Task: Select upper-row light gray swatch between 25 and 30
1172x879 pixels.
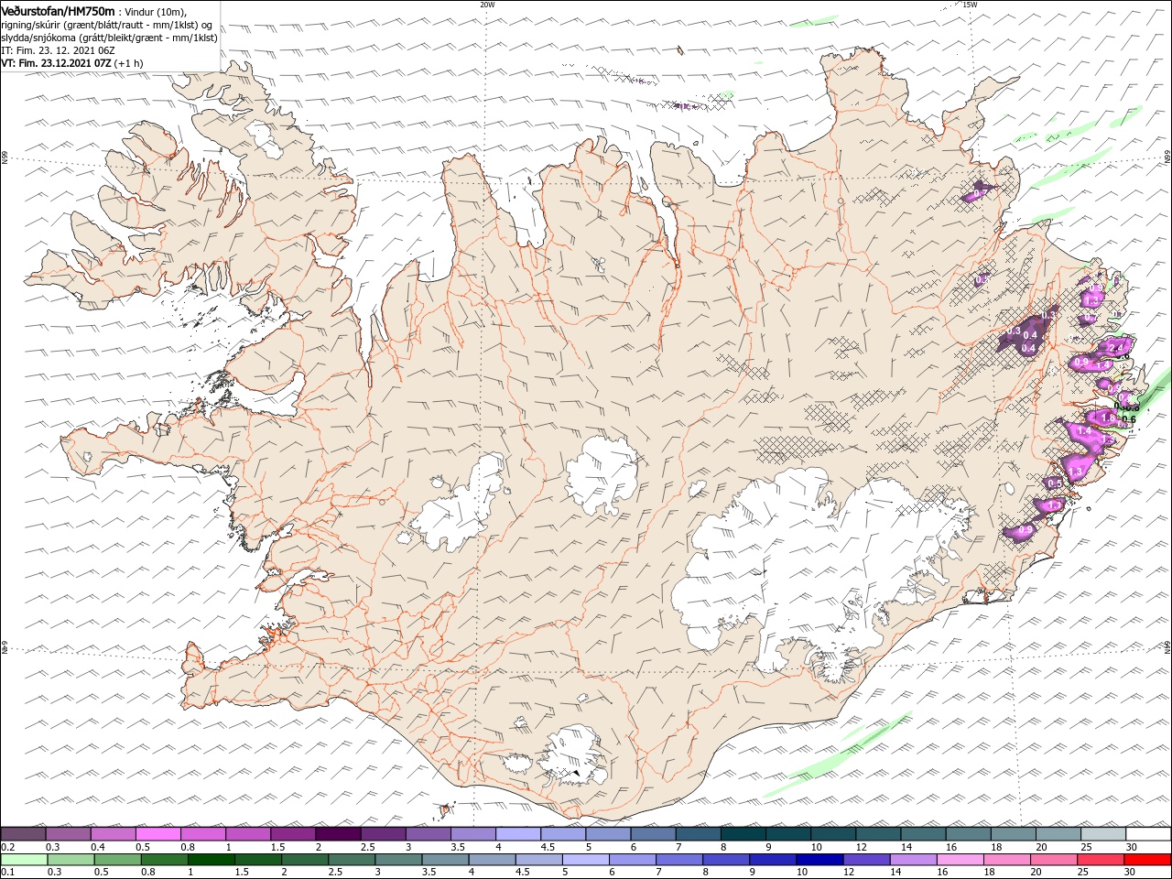Action: tap(1104, 833)
